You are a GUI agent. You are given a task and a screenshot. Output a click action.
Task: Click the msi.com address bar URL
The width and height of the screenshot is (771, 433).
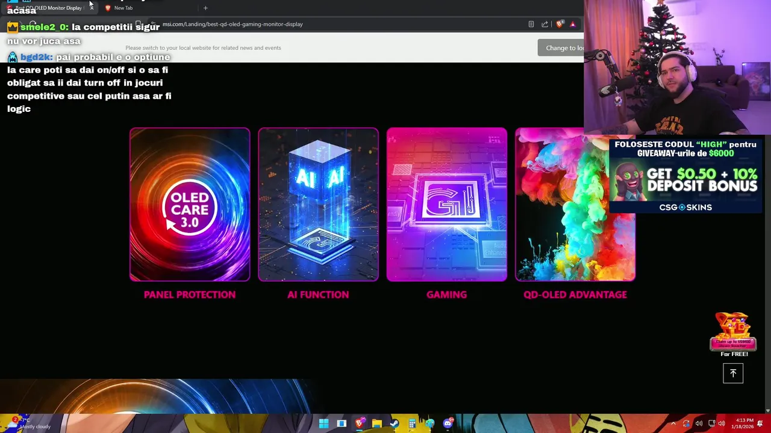click(x=233, y=24)
